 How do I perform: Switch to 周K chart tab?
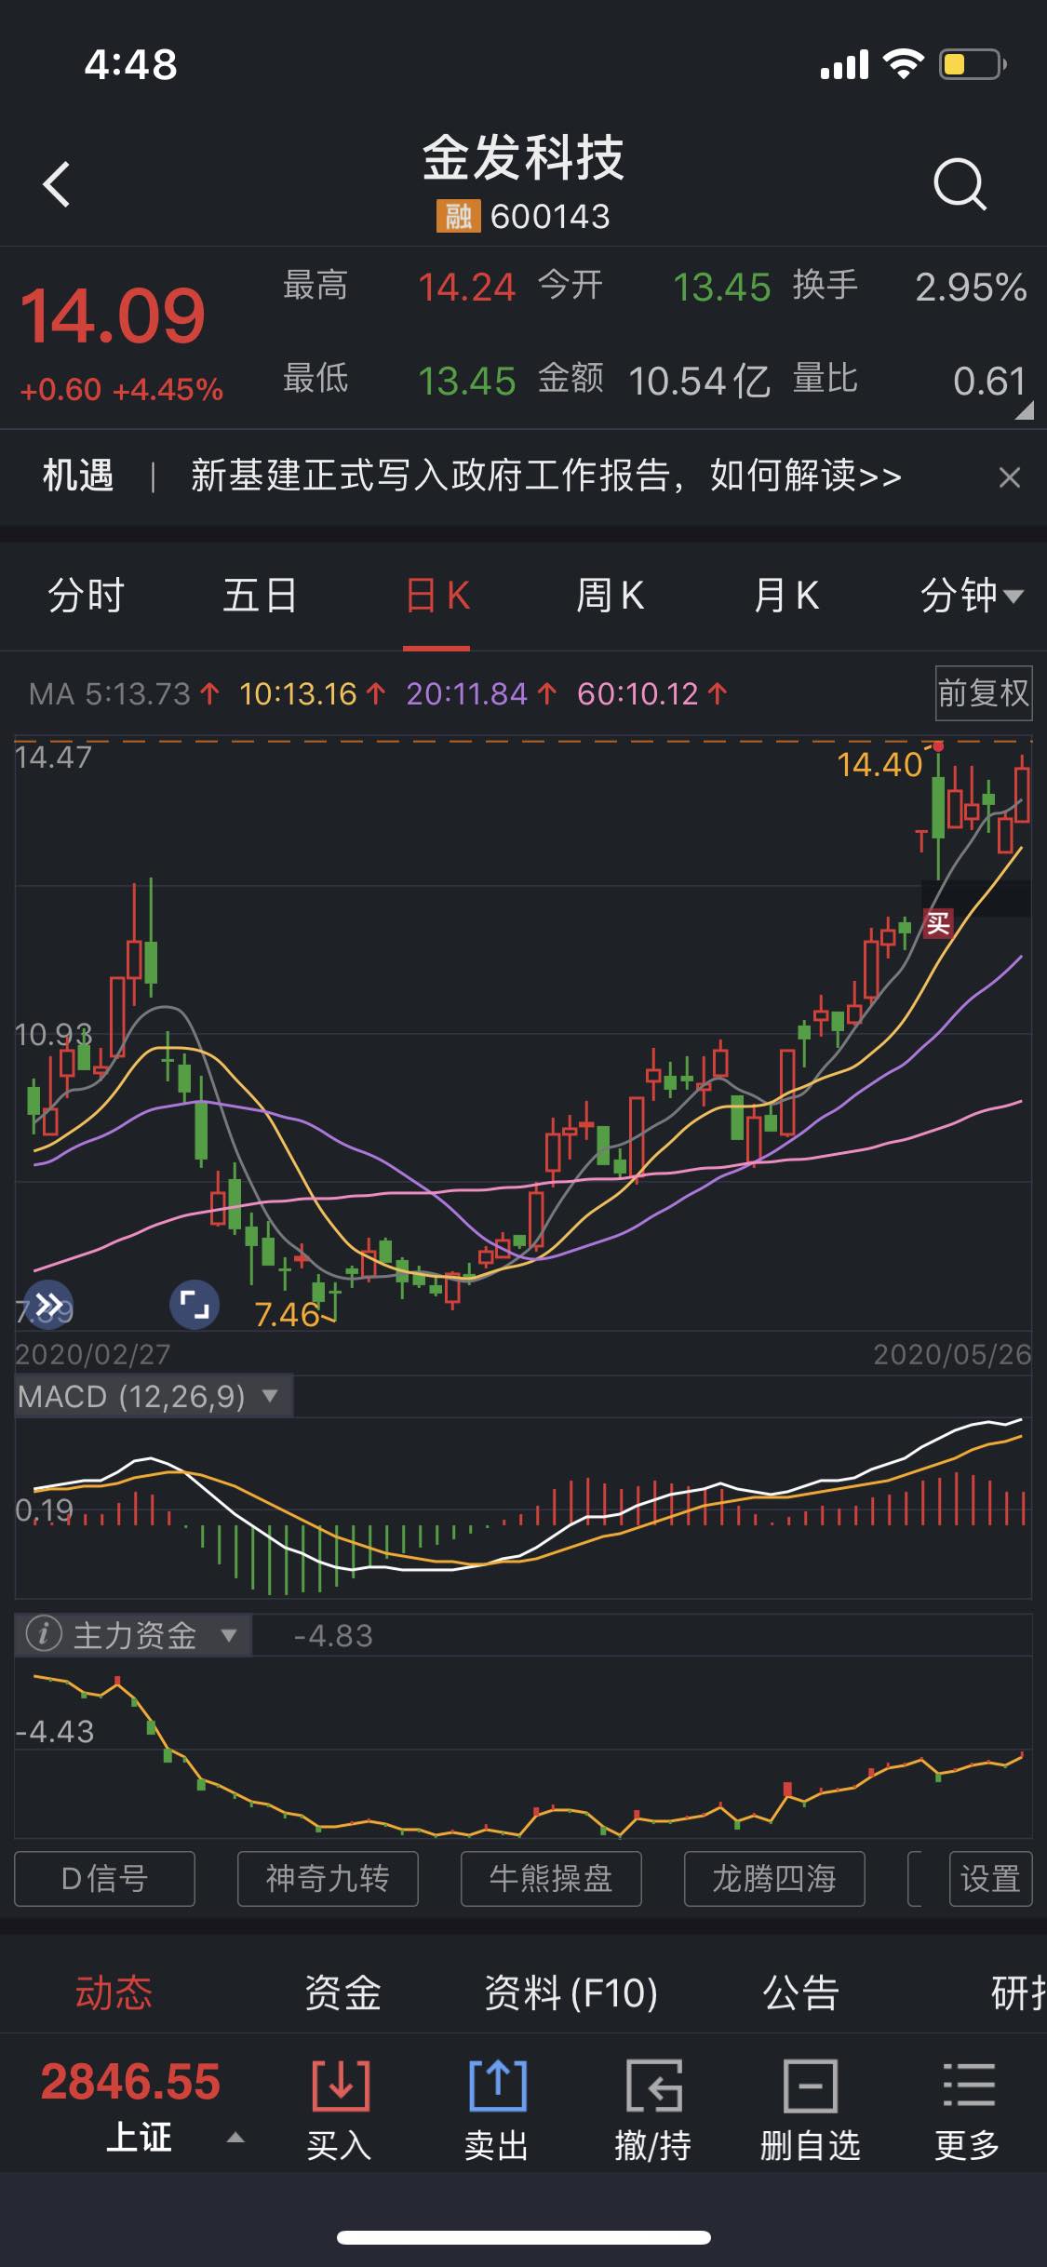[x=610, y=595]
